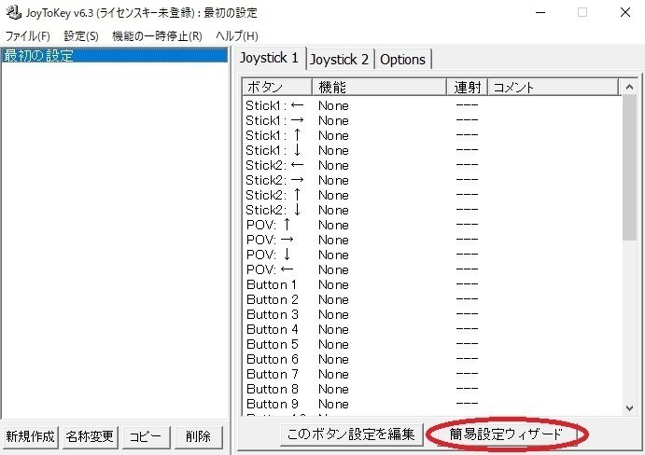Viewport: 645px width, 455px height.
Task: Select the Button 9 row
Action: [x=431, y=404]
